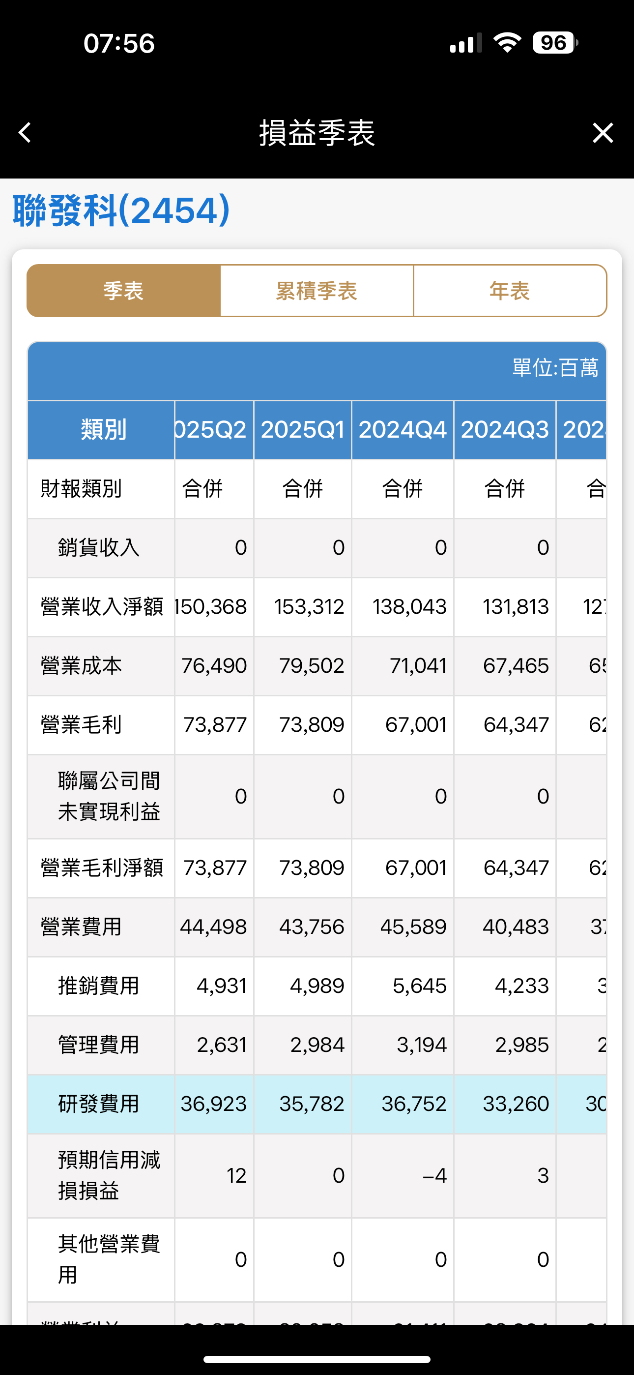634x1375 pixels.
Task: Tap the 類別 column header
Action: [x=101, y=430]
